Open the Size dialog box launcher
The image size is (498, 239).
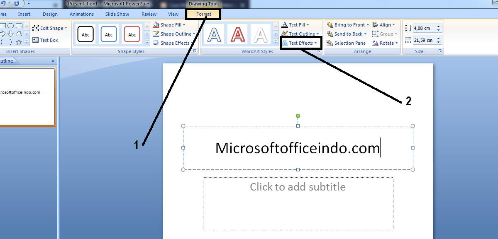(x=441, y=51)
